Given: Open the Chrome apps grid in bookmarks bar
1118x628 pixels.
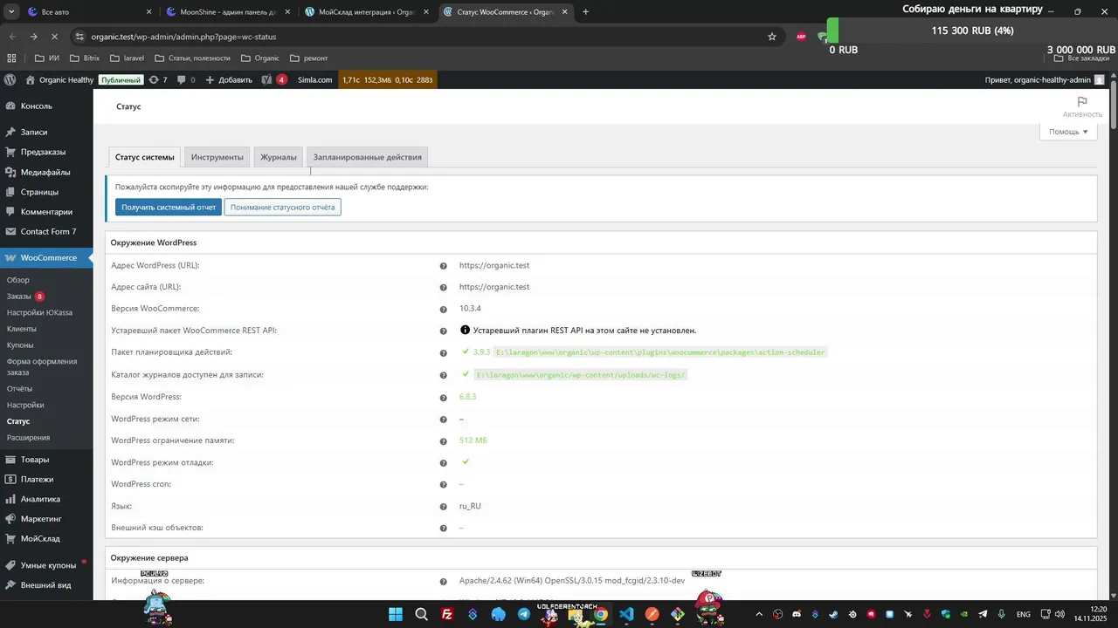Looking at the screenshot, I should point(11,58).
